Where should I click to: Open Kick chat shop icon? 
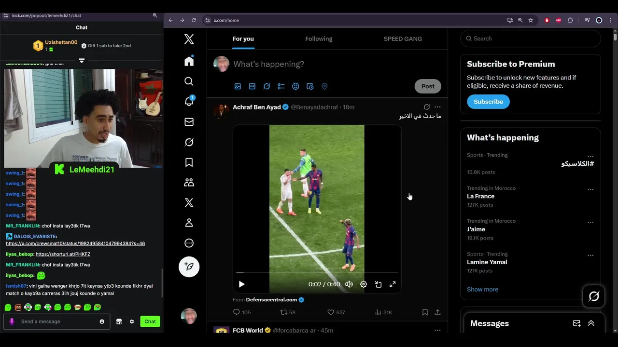(x=119, y=321)
